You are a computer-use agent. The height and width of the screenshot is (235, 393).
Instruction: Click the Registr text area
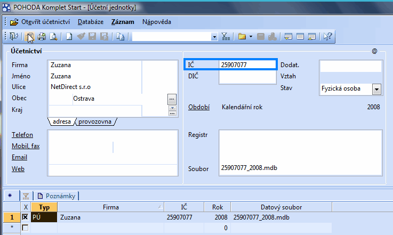(x=301, y=147)
